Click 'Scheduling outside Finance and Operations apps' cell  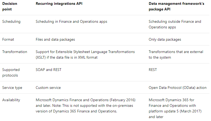click(x=175, y=24)
